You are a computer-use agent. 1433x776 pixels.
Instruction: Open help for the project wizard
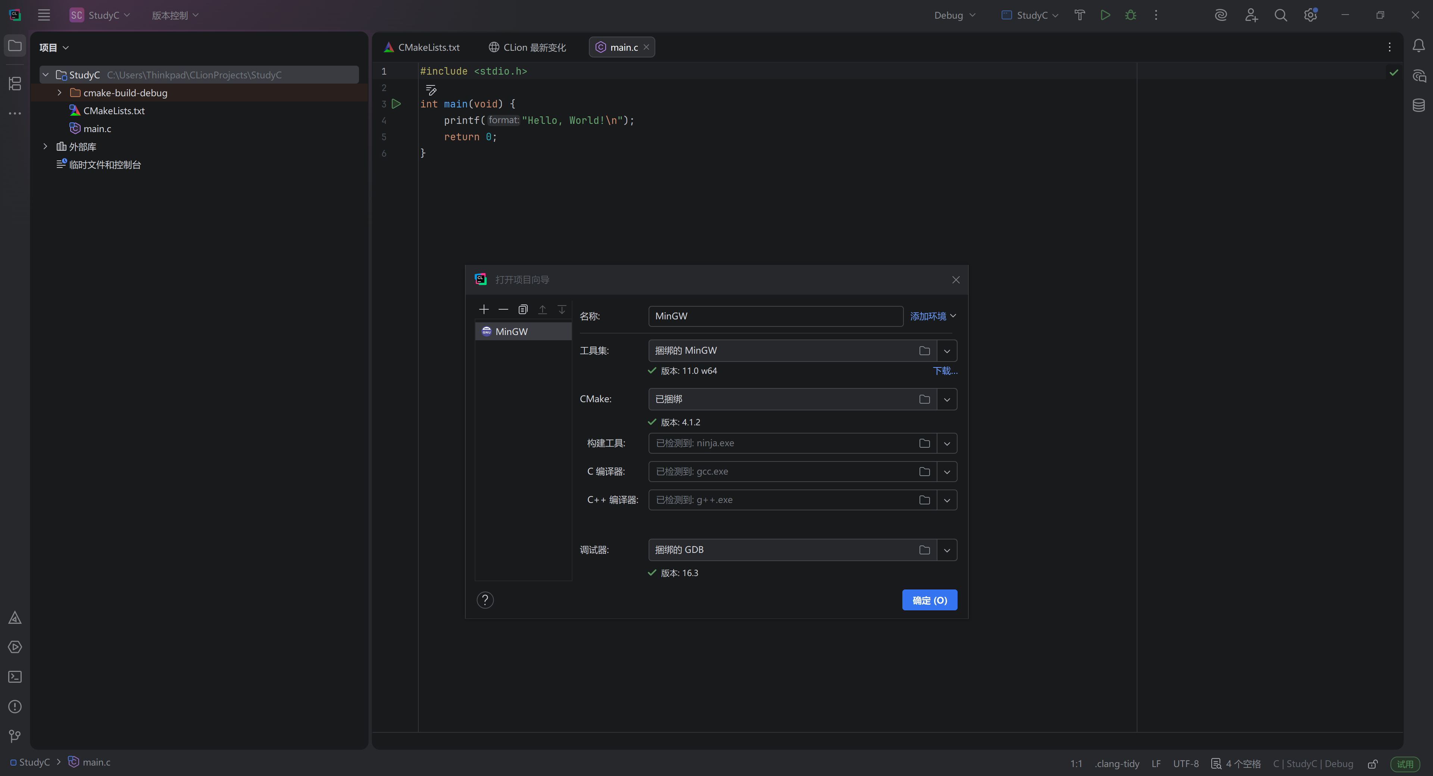[485, 600]
